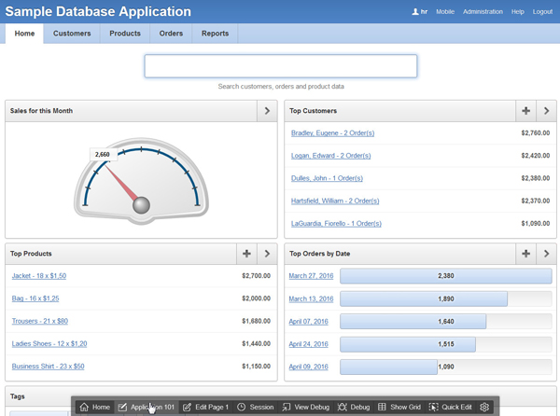
Task: Click plus icon in Top Customers panel
Action: tap(526, 111)
